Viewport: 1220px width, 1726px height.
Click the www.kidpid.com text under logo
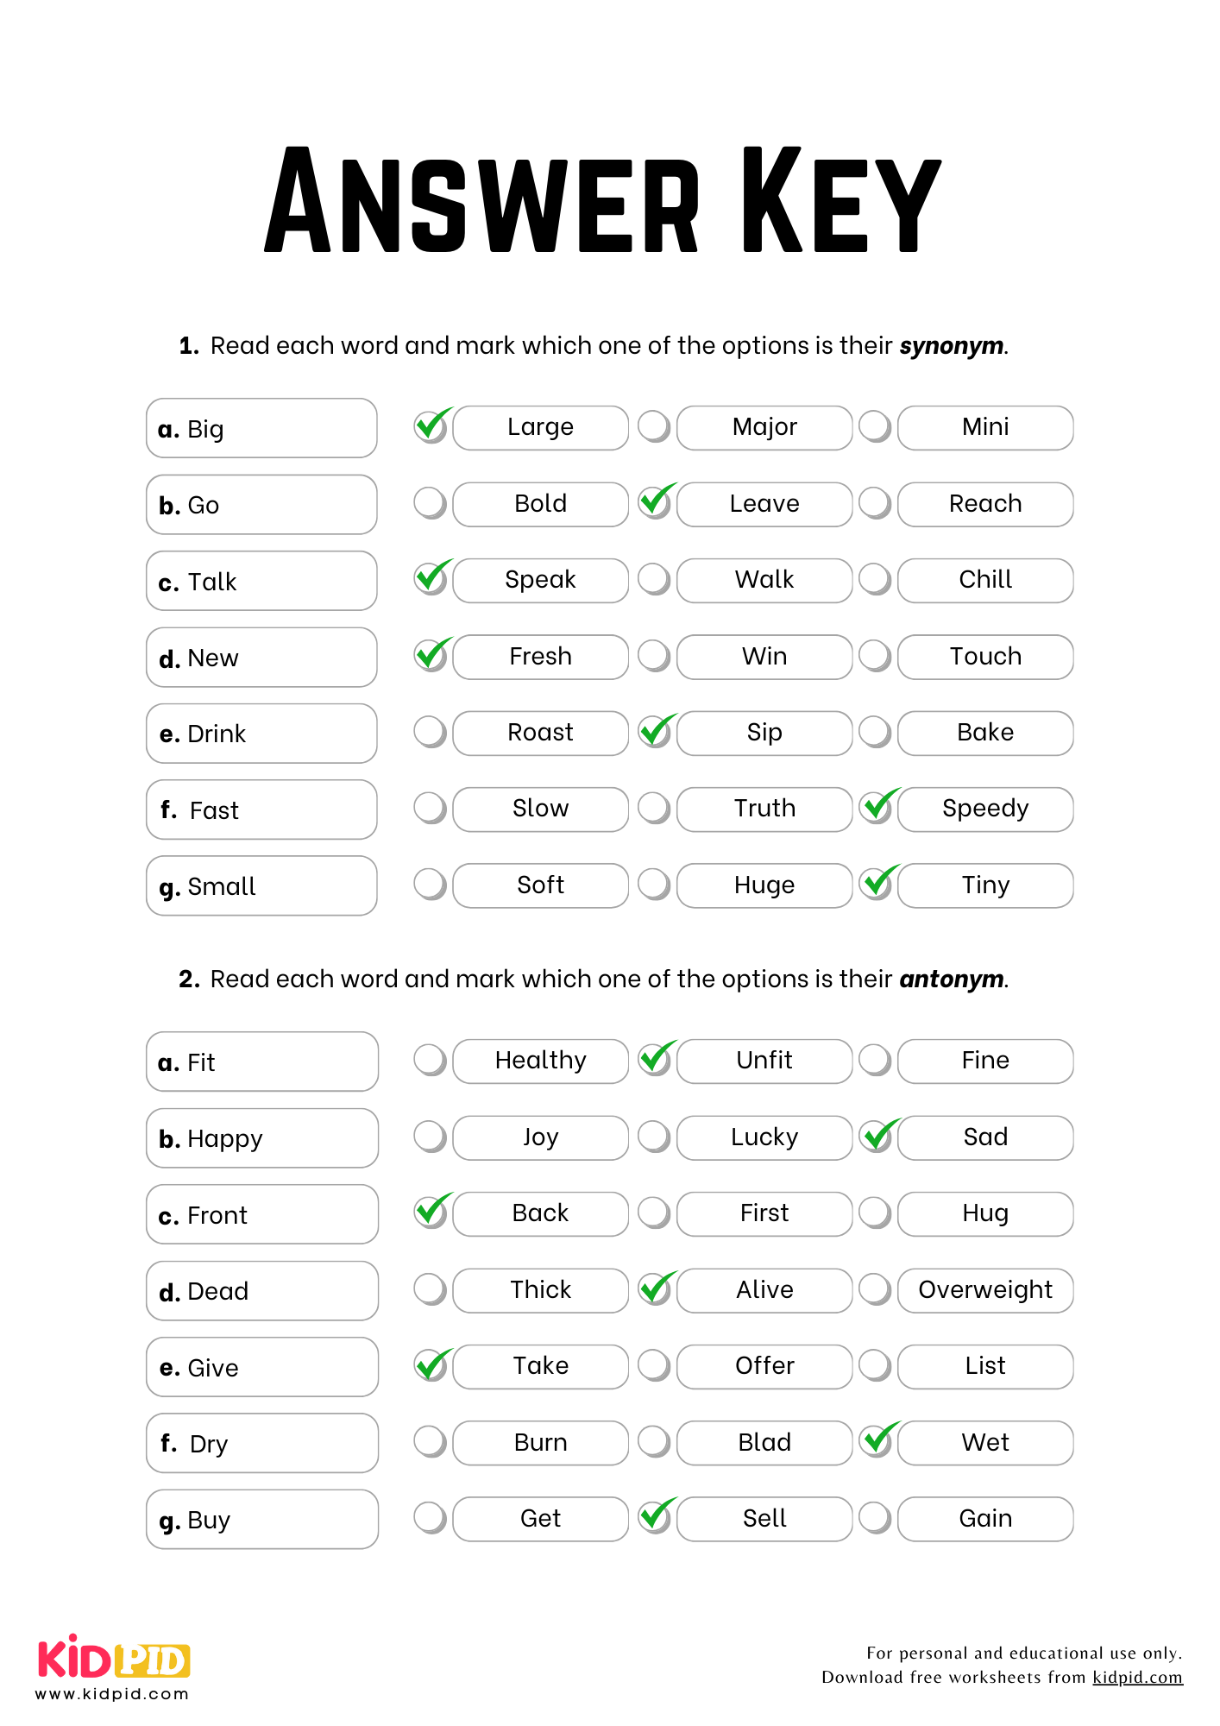pos(112,1694)
